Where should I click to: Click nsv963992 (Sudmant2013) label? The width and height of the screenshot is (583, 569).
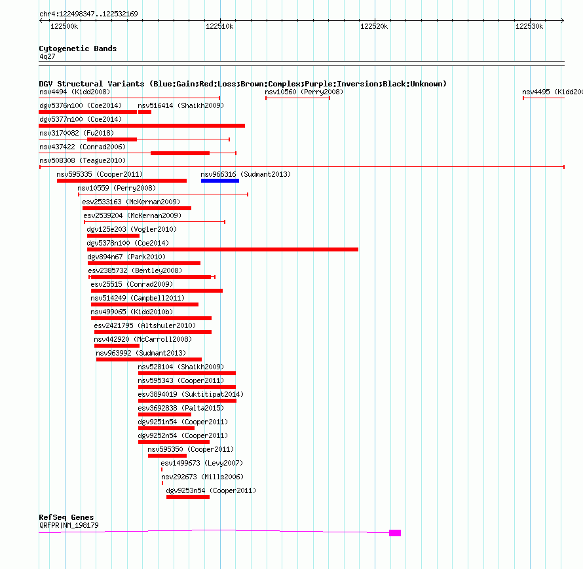[x=141, y=353]
